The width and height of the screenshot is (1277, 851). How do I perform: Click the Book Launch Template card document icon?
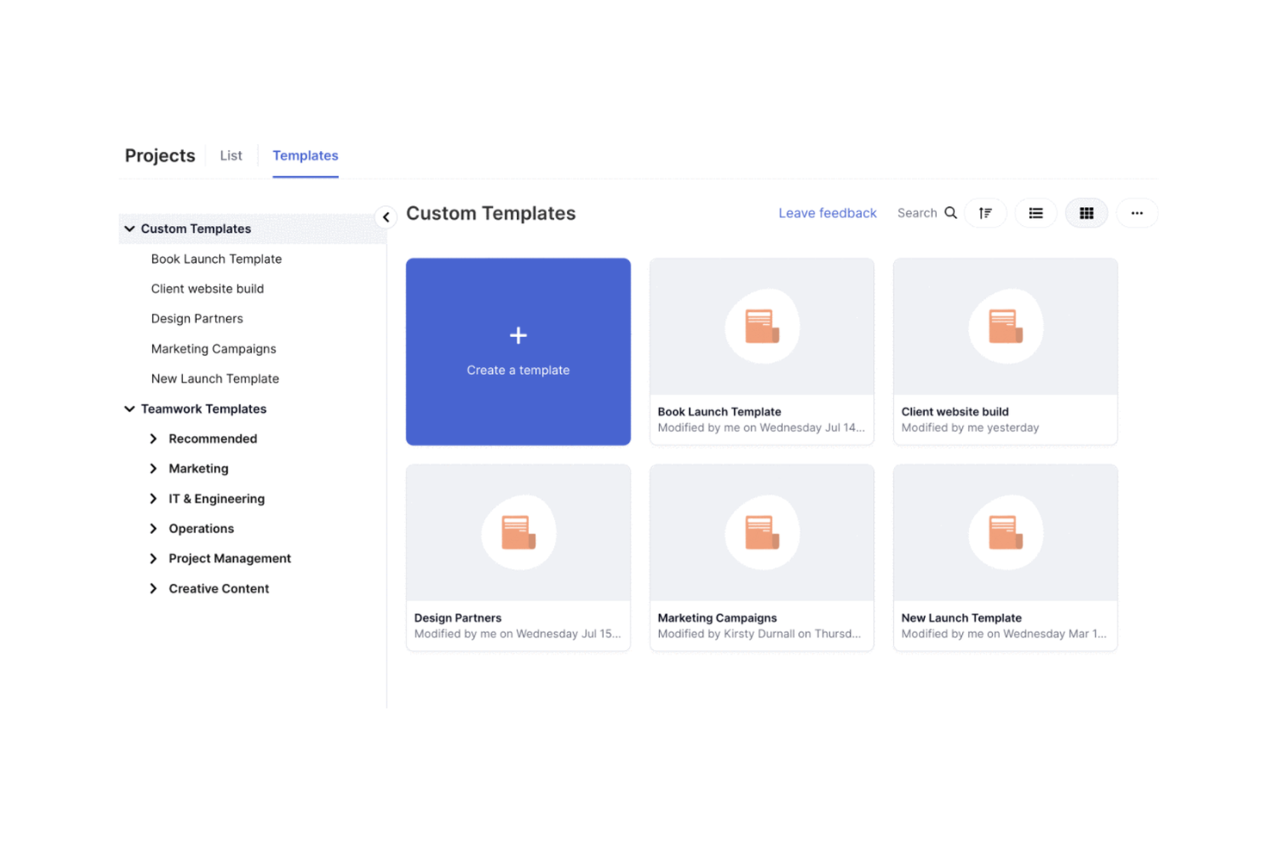(762, 326)
